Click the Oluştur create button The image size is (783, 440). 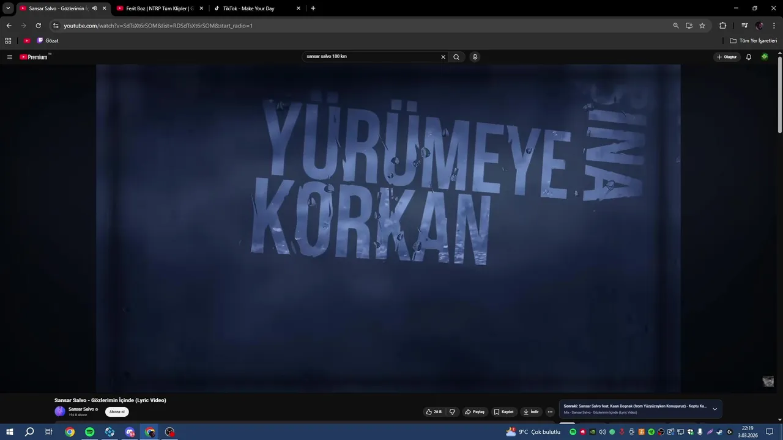pos(727,57)
